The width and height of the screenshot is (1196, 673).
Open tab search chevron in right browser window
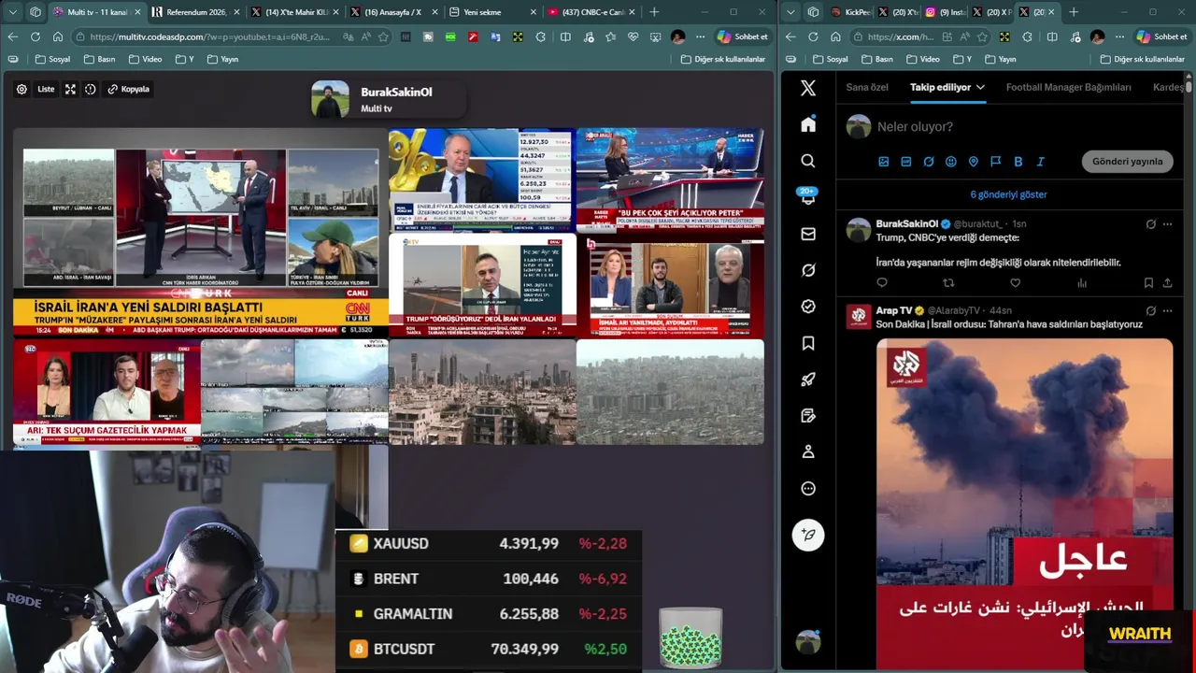coord(790,12)
